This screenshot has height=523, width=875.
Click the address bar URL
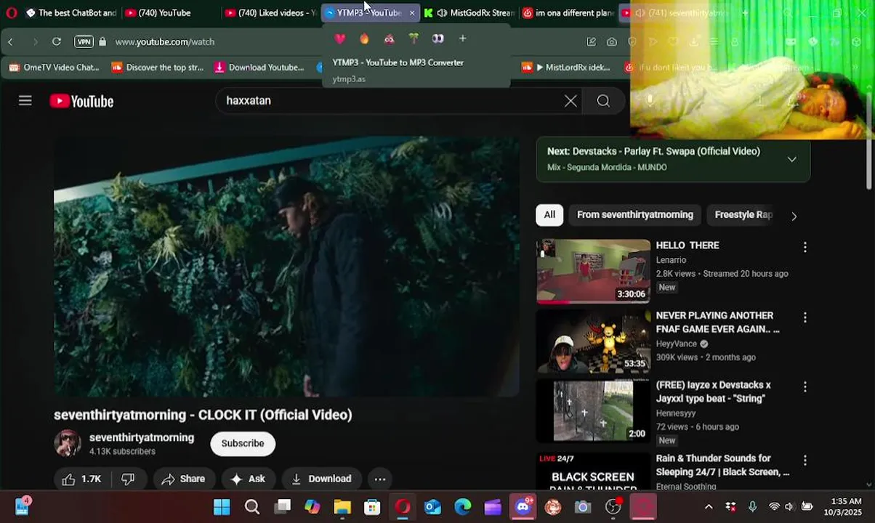[165, 42]
